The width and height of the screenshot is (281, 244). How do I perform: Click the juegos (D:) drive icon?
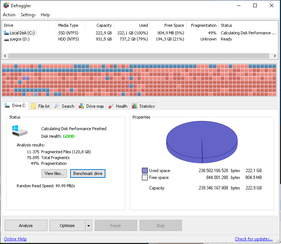[x=7, y=39]
